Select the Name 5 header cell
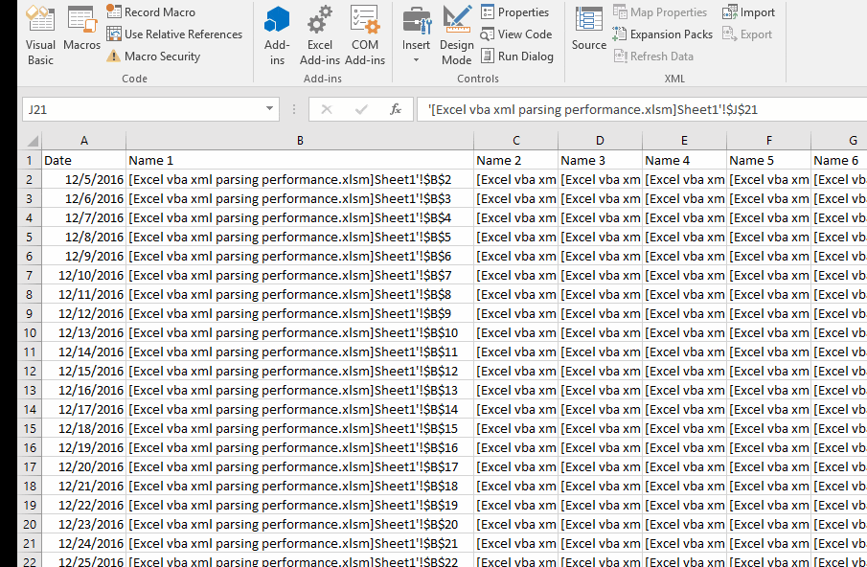 point(769,160)
